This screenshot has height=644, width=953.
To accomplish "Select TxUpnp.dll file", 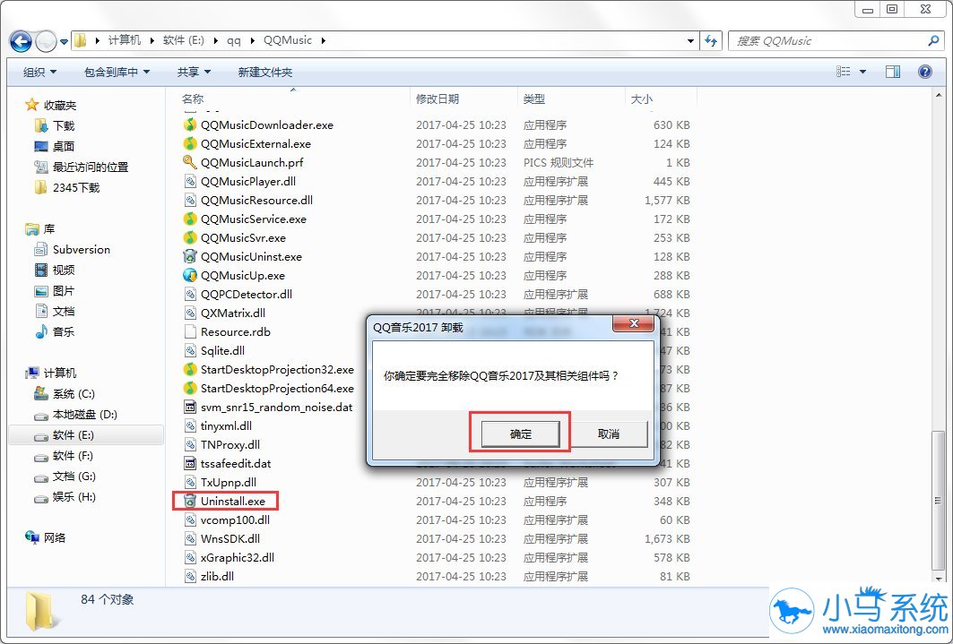I will click(x=229, y=483).
